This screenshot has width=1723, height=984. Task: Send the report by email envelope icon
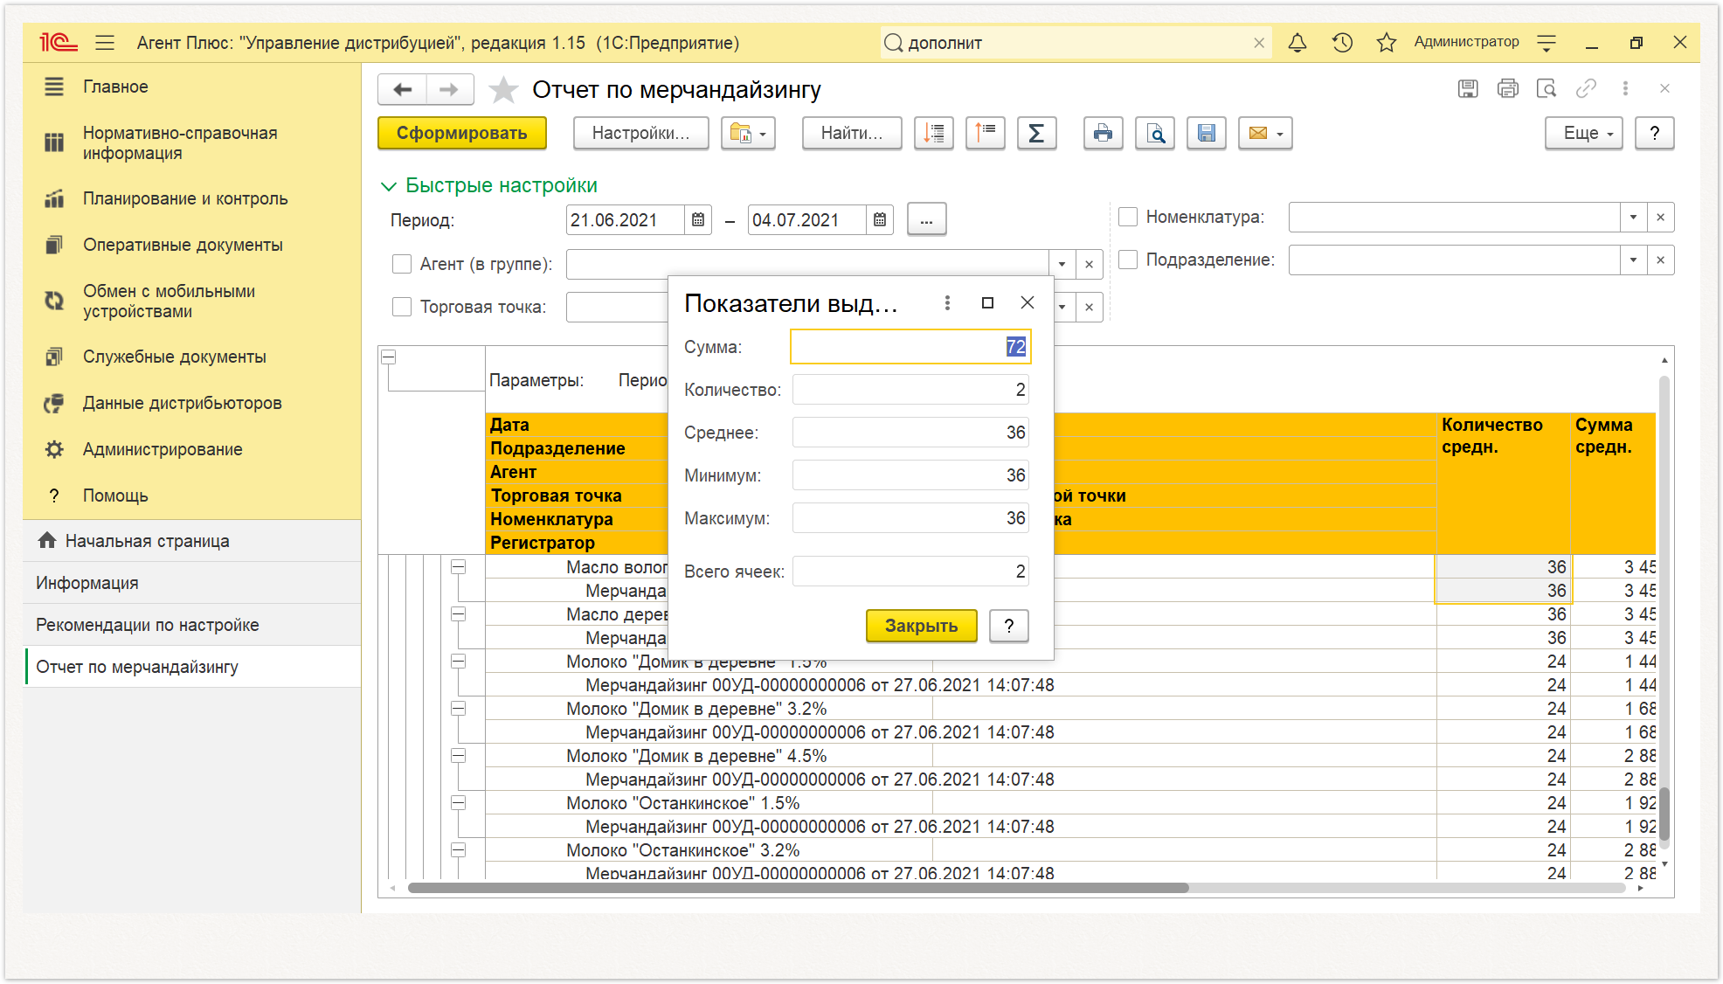pos(1265,134)
